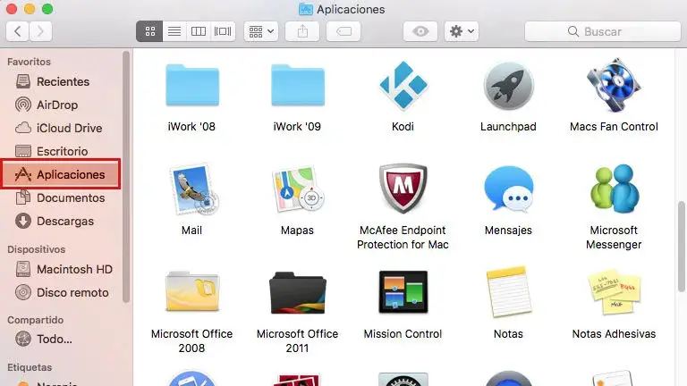Launch the Kodi application icon
Screen dimensions: 687x386
tap(403, 85)
